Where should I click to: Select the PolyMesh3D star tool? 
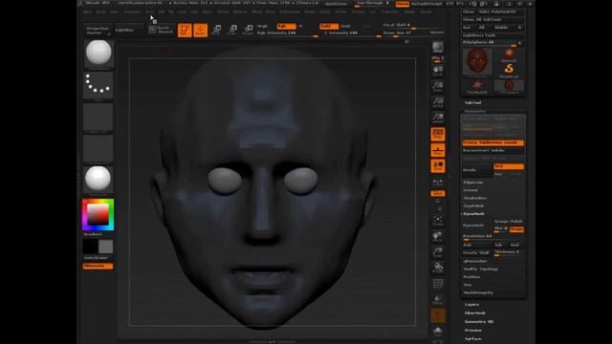click(x=477, y=87)
